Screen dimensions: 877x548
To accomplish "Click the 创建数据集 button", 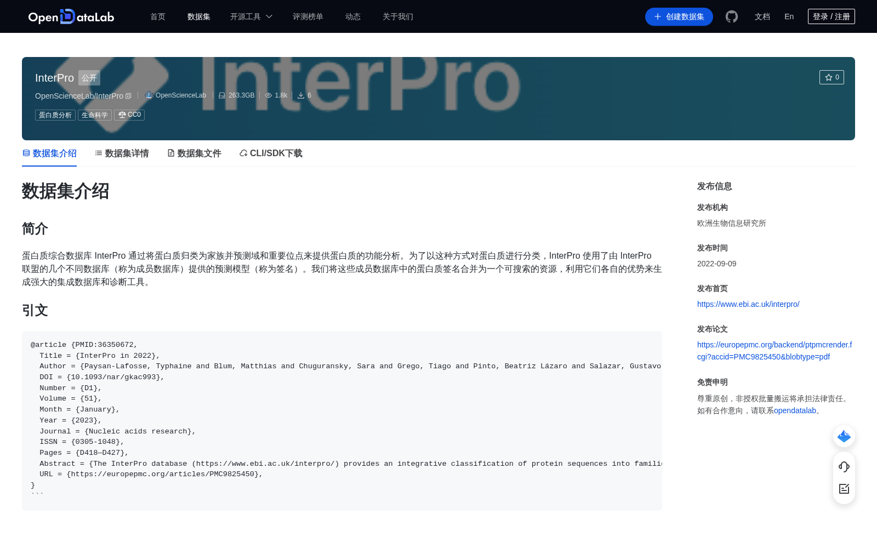I will click(679, 16).
